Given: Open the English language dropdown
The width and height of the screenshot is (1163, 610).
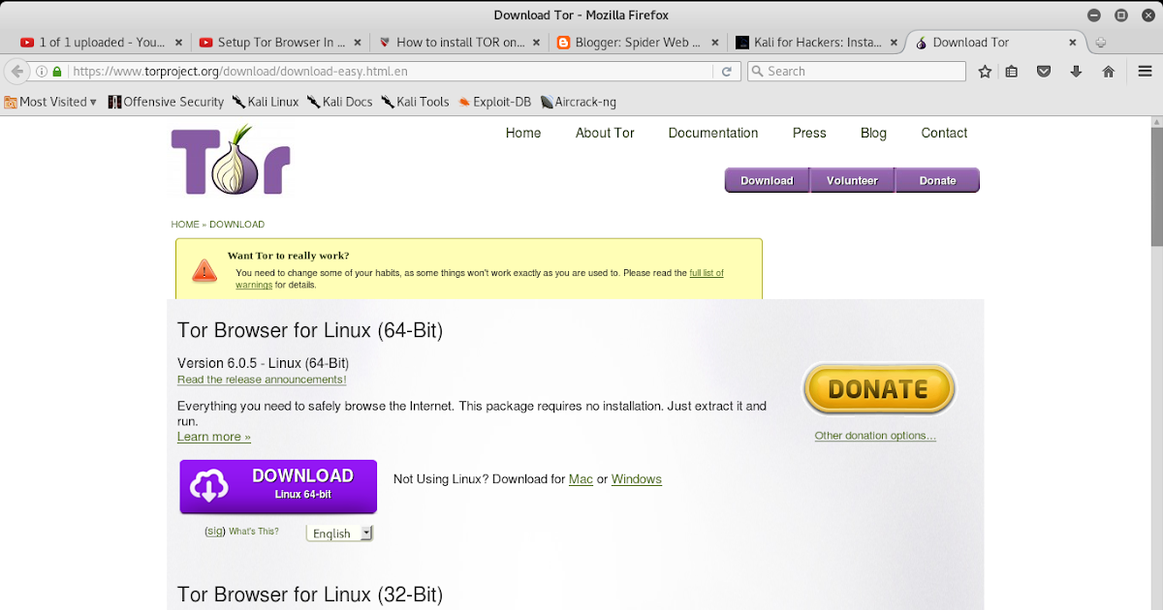Looking at the screenshot, I should click(x=340, y=534).
